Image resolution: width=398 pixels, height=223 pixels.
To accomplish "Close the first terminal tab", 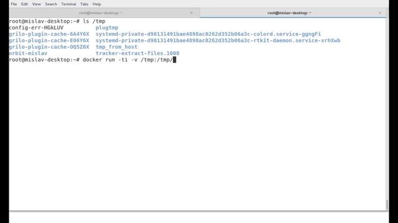I will point(192,13).
